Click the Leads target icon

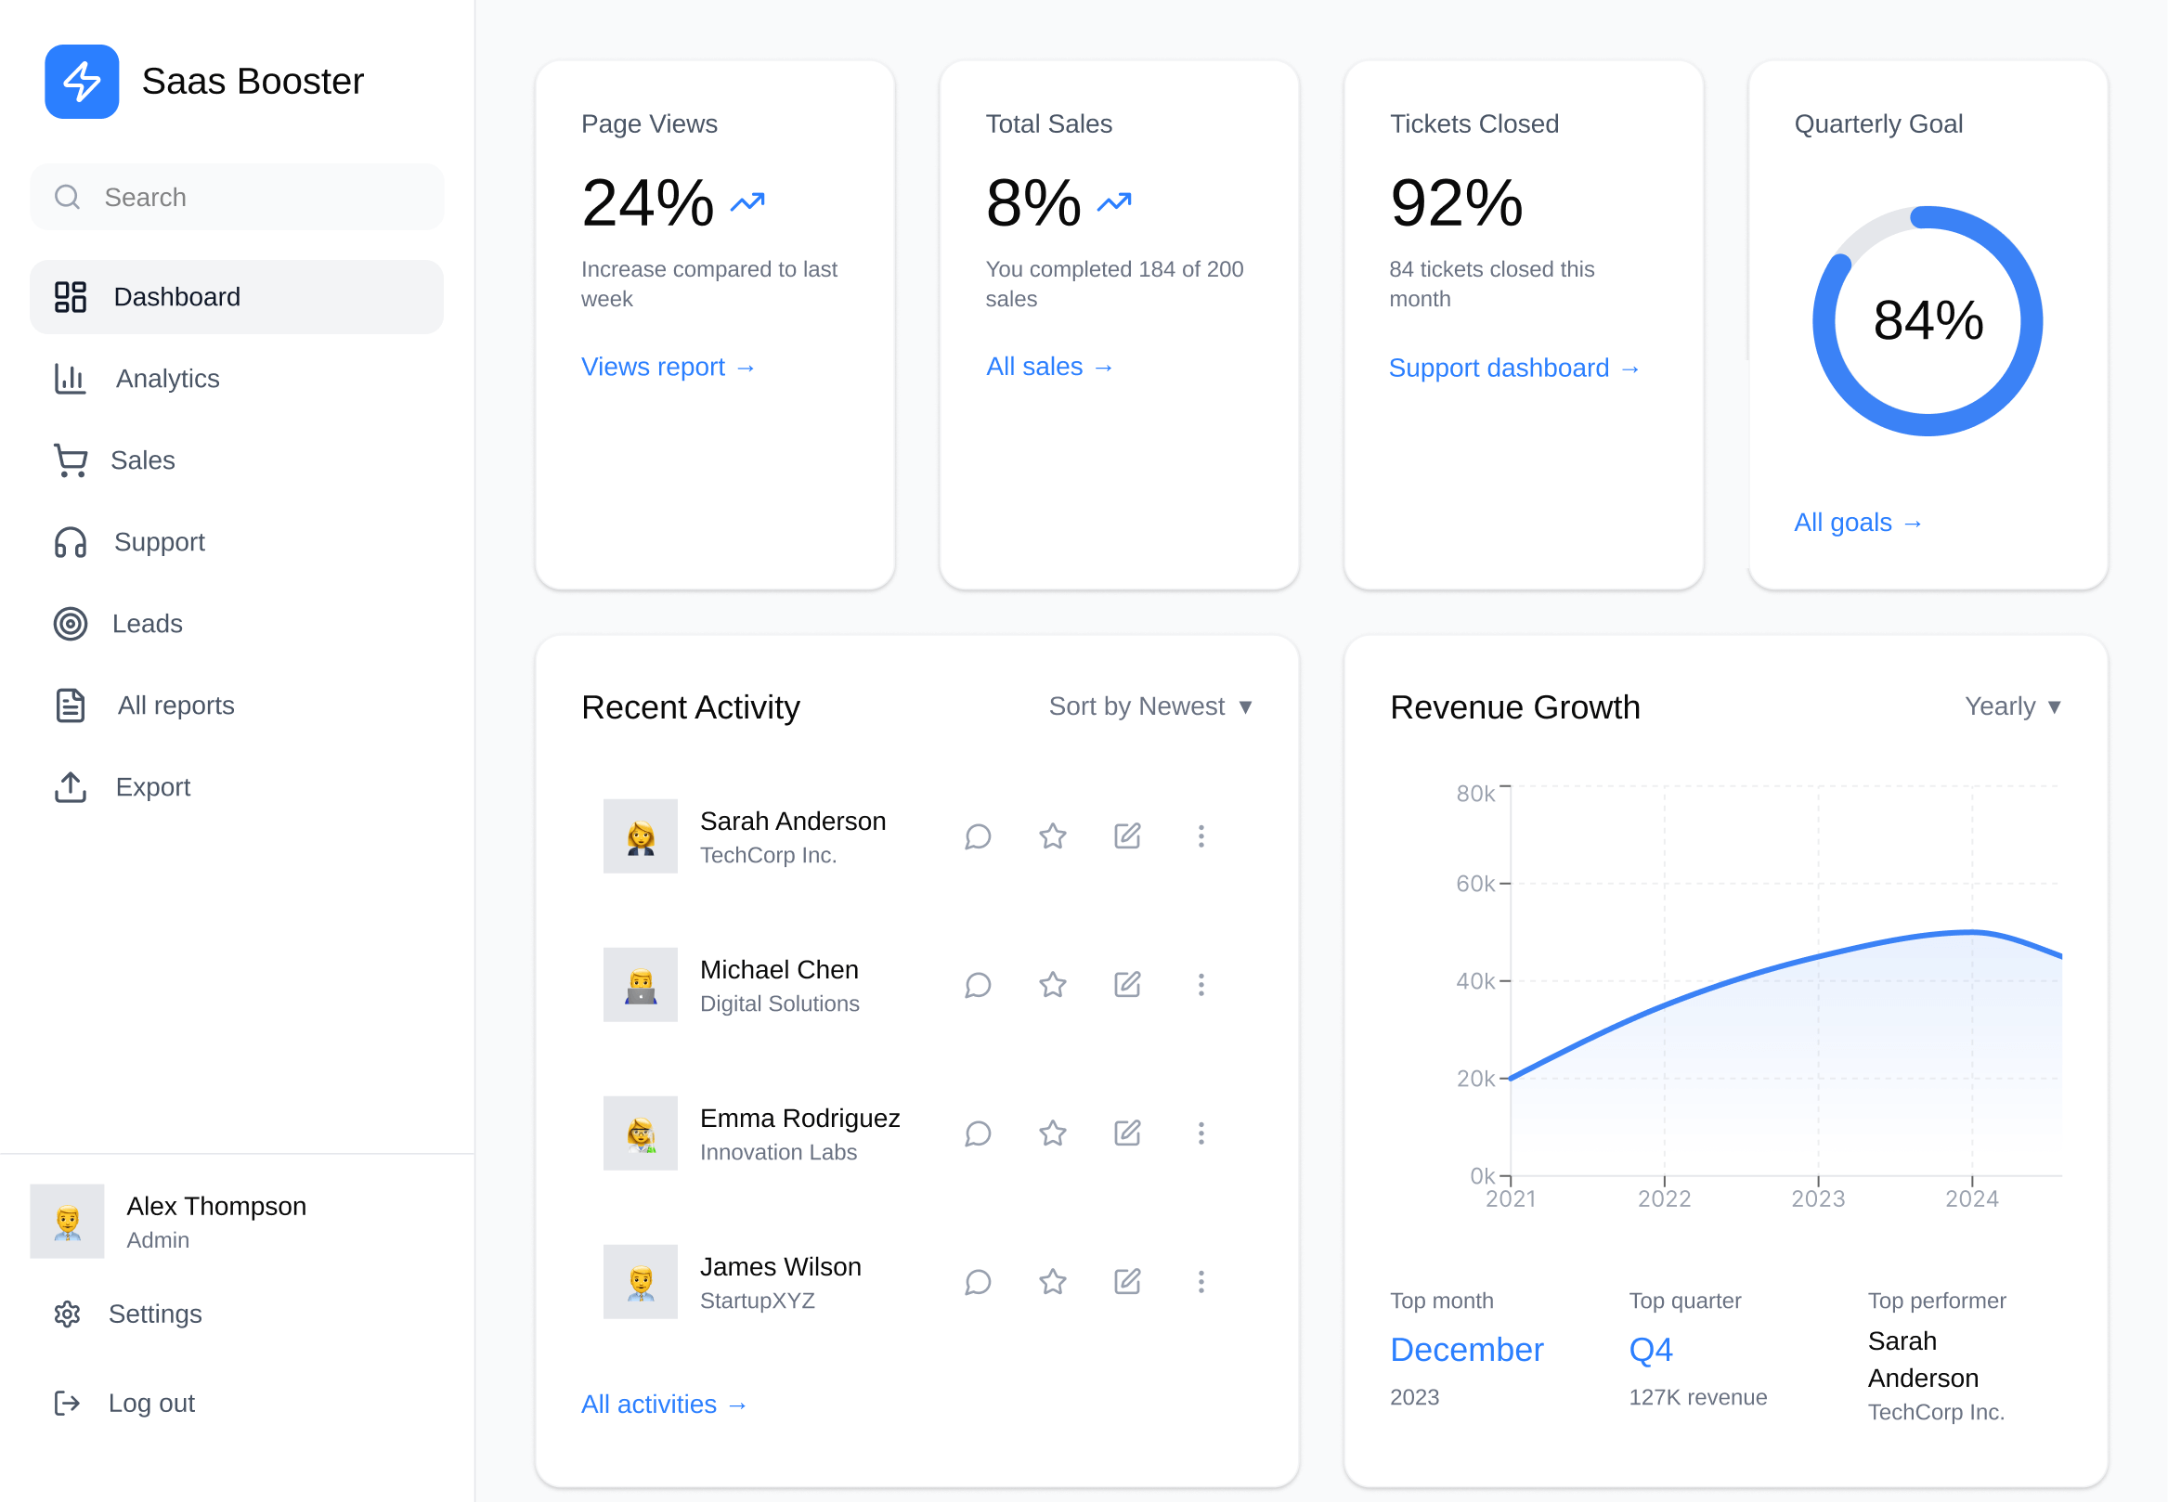point(69,623)
